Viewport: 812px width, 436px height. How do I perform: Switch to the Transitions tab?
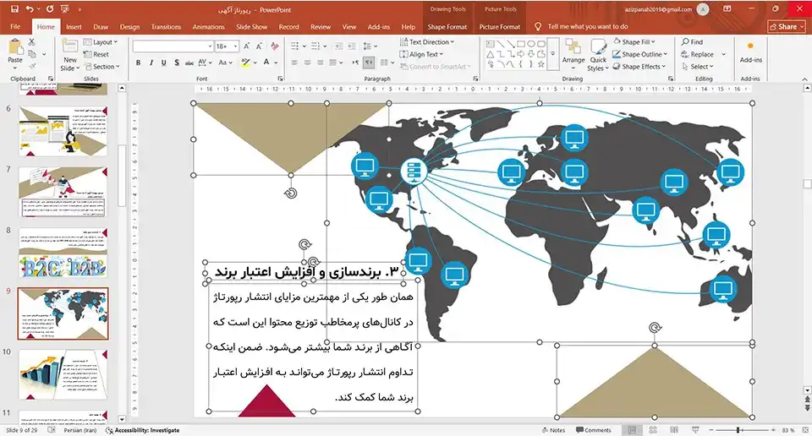coord(166,27)
